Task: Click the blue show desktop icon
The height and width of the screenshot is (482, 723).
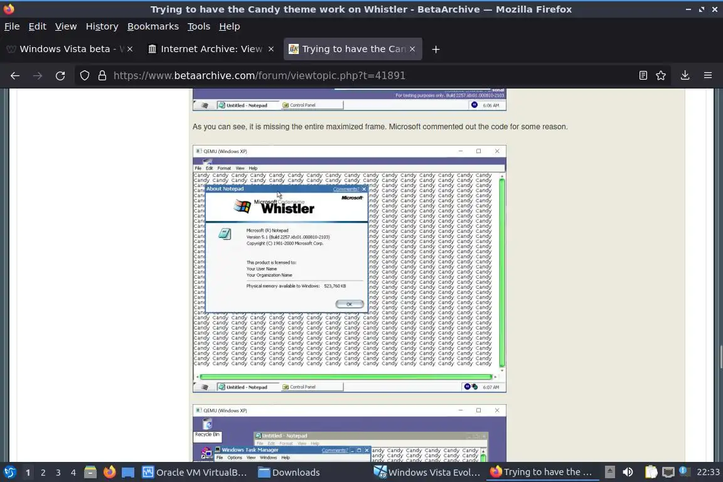Action: tap(128, 473)
